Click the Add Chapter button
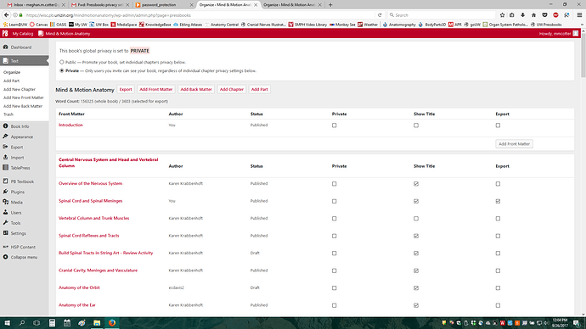The height and width of the screenshot is (329, 586). point(231,90)
